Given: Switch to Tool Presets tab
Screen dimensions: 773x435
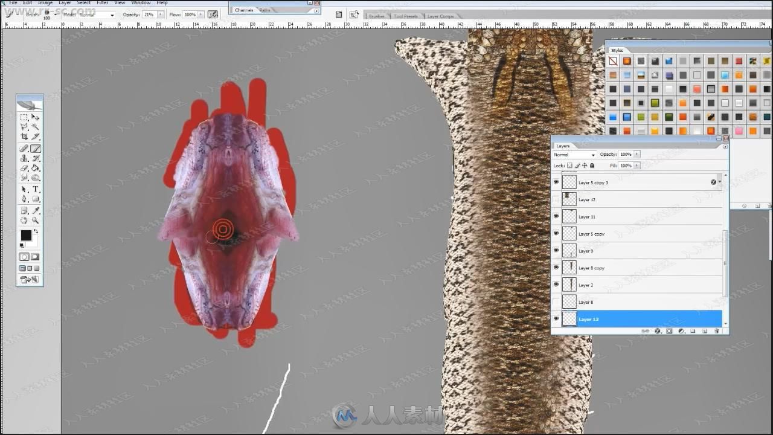Looking at the screenshot, I should pos(406,16).
